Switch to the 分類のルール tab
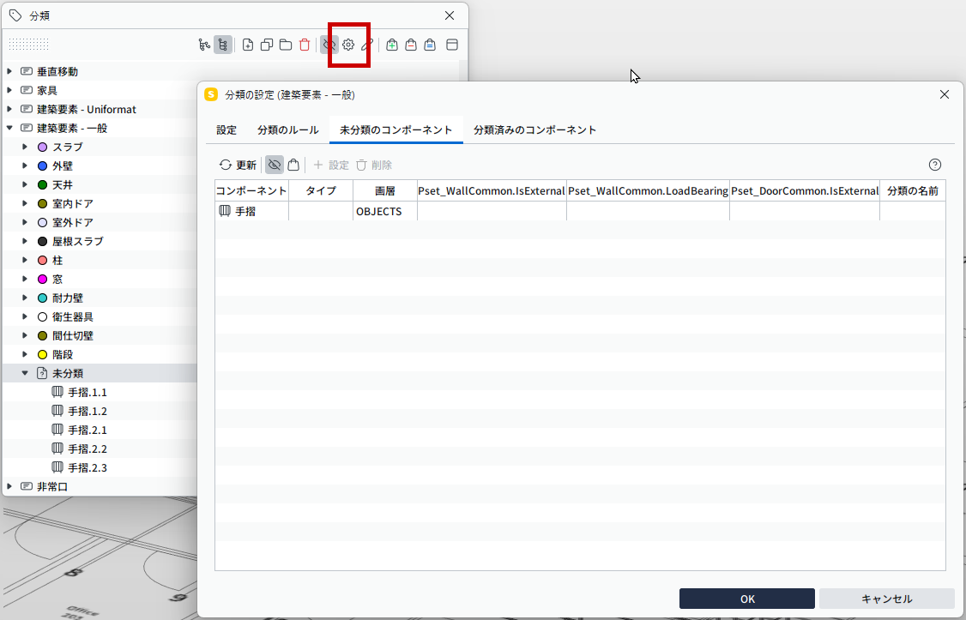Image resolution: width=966 pixels, height=620 pixels. click(x=287, y=129)
